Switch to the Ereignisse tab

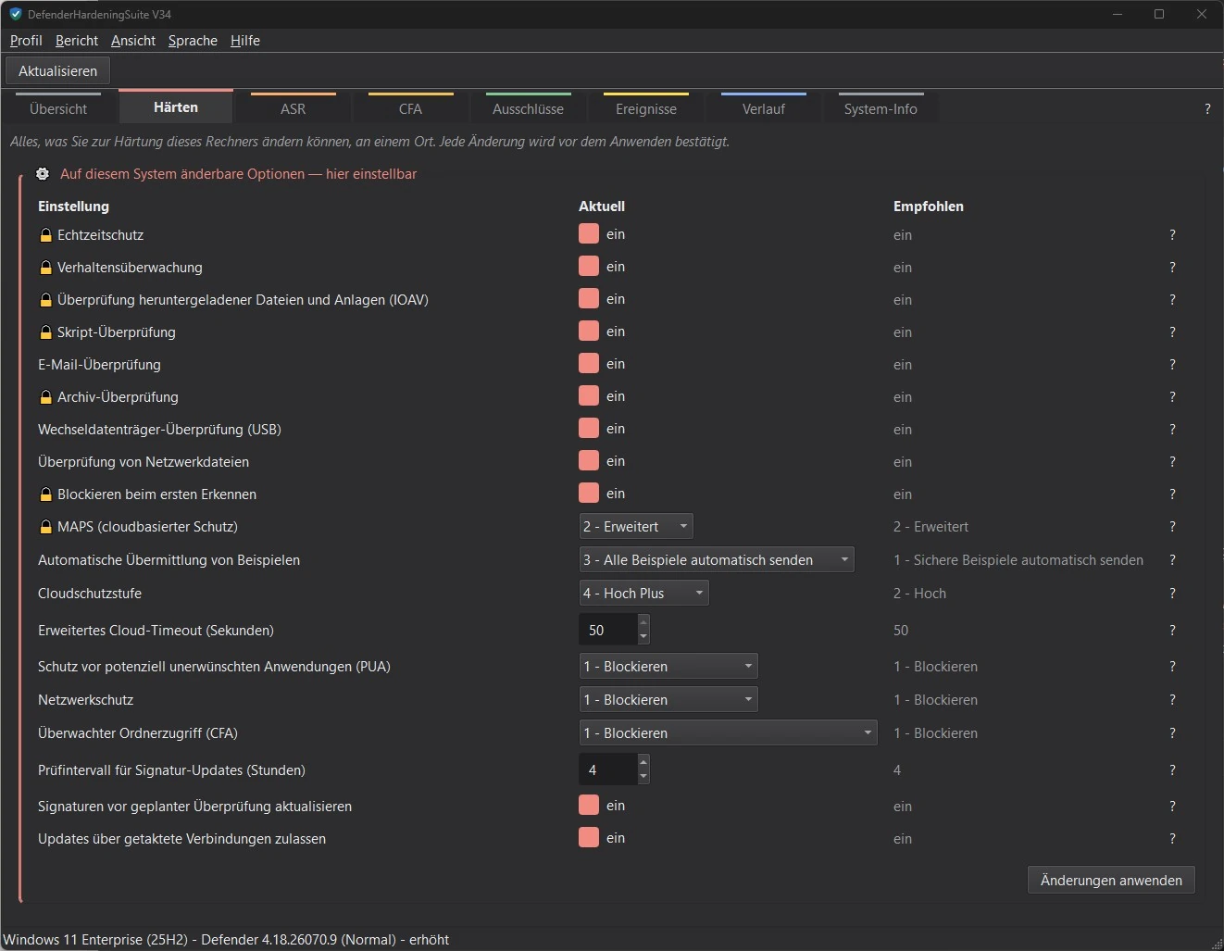pos(646,108)
